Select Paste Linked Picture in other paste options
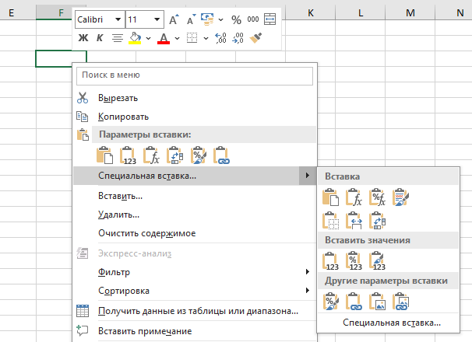Screen dimensions: 472x342 tap(402, 300)
